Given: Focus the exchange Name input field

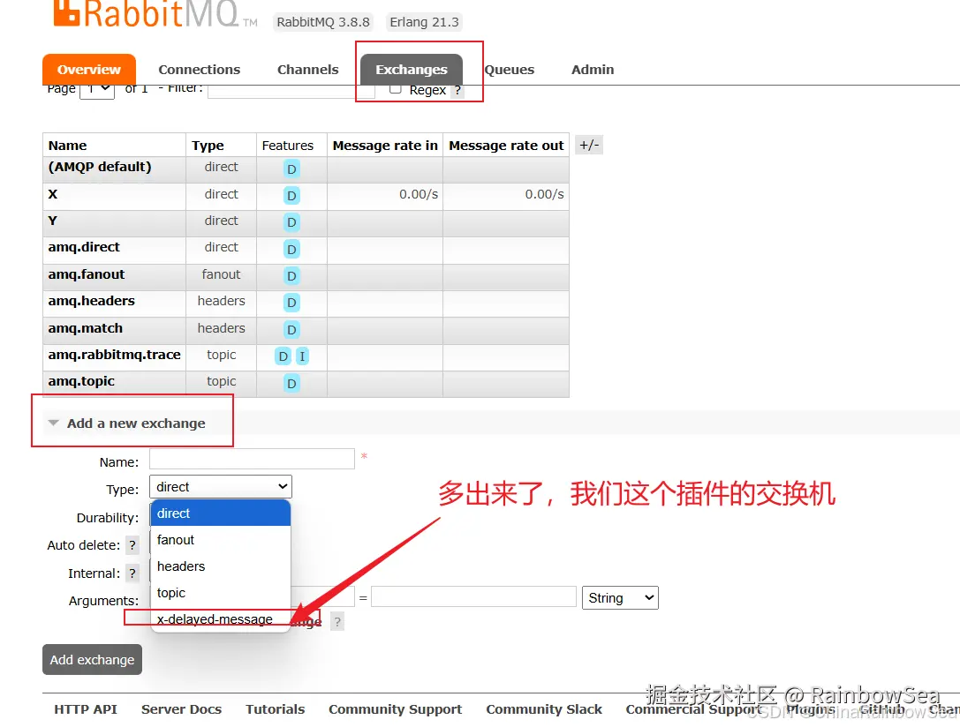Looking at the screenshot, I should click(252, 459).
